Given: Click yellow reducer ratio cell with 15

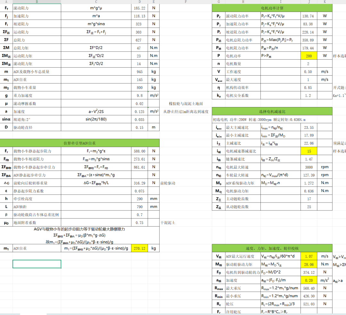Looking at the screenshot, I should (309, 151).
